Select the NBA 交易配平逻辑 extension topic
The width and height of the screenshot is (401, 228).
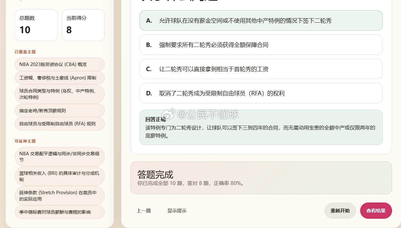coord(59,157)
